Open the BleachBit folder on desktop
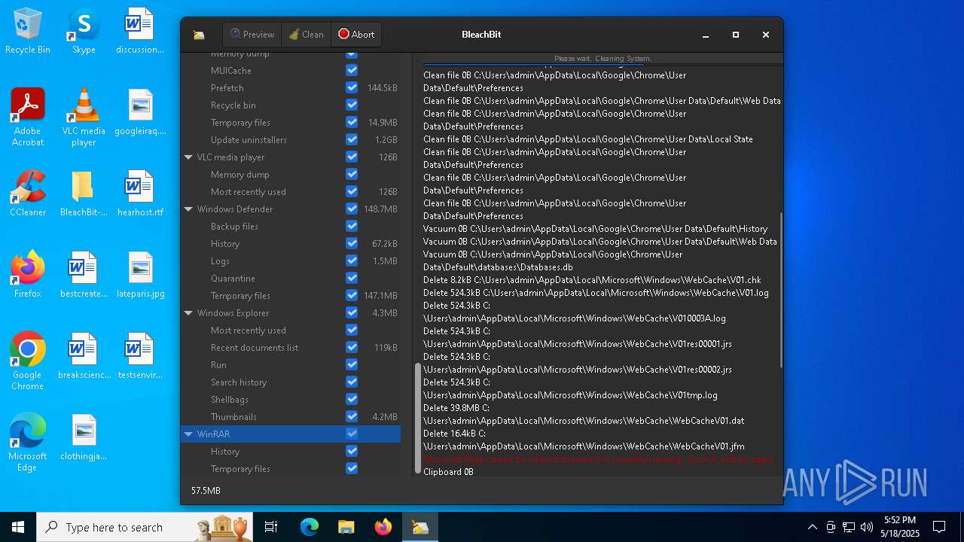Image resolution: width=964 pixels, height=542 pixels. pyautogui.click(x=84, y=194)
